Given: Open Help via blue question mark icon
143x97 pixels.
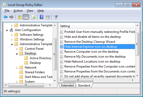Looking at the screenshot, I should pyautogui.click(x=41, y=17).
